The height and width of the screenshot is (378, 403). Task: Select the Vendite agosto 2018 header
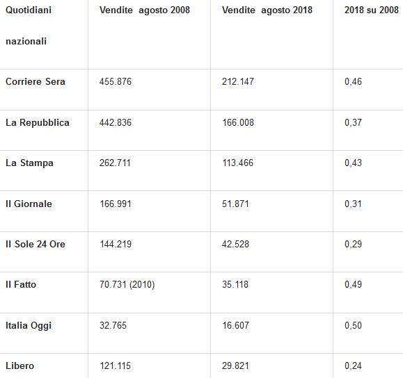tap(267, 10)
